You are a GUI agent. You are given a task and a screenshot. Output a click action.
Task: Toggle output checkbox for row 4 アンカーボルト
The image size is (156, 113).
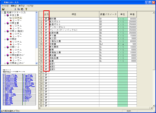[46, 27]
